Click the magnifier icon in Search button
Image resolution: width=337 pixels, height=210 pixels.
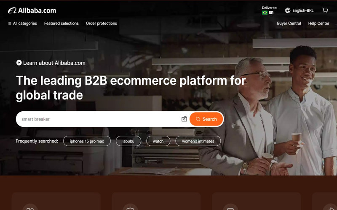198,119
